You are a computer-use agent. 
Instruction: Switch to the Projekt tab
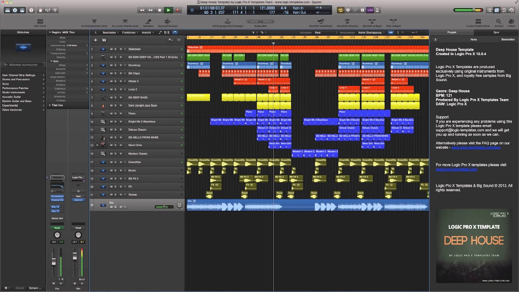[452, 32]
